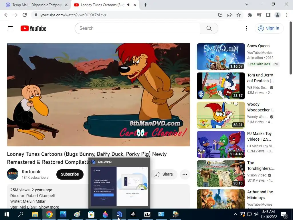Open notification center in taskbar

(x=284, y=214)
